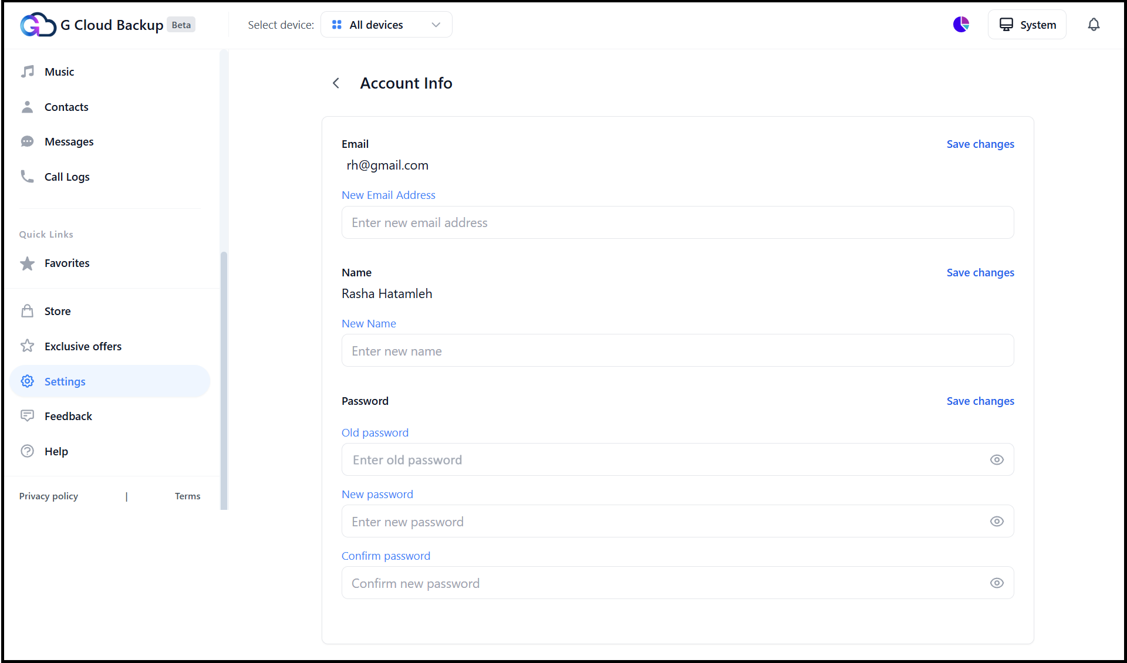1127x663 pixels.
Task: Show the new password entry
Action: 997,521
